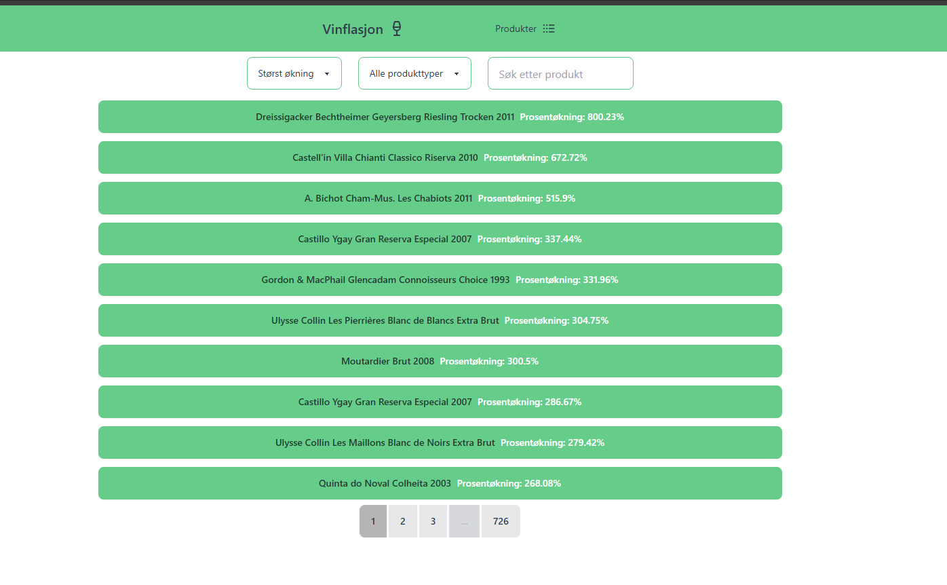
Task: Open Ulysse Collin Les Maillons Blanc de Noirs
Action: pos(440,442)
